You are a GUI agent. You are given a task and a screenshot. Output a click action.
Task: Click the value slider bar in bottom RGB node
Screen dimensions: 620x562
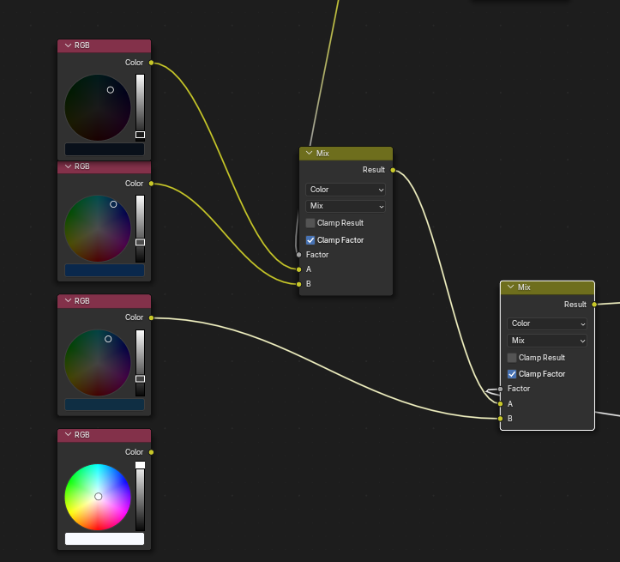click(140, 497)
